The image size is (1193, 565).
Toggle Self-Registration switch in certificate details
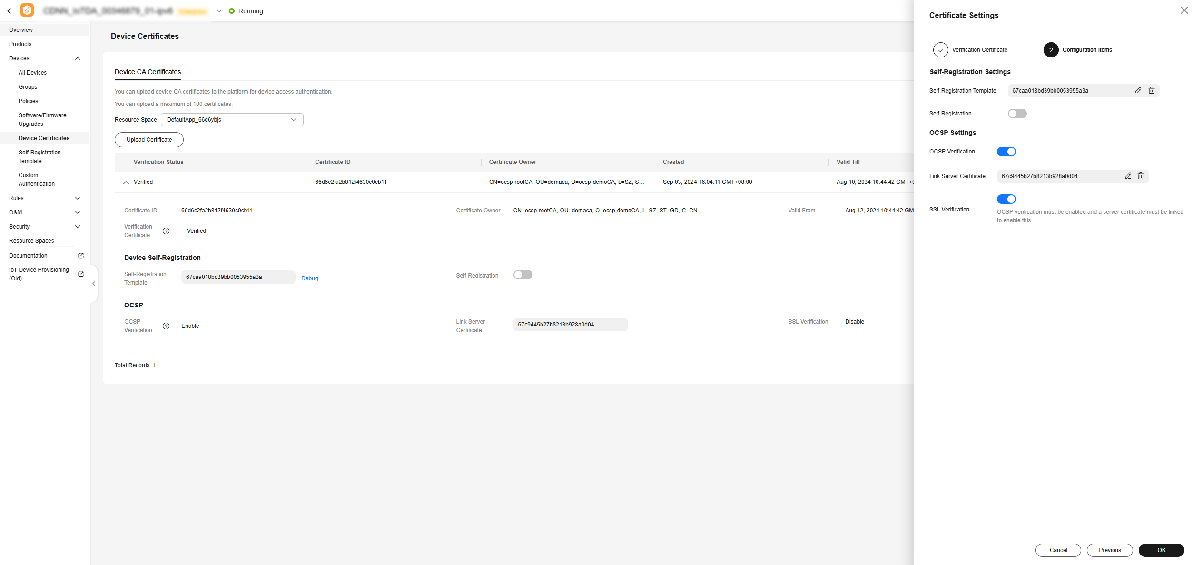pyautogui.click(x=523, y=275)
